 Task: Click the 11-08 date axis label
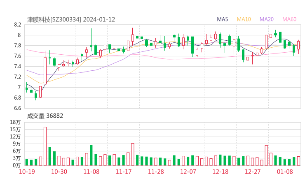tap(91, 172)
